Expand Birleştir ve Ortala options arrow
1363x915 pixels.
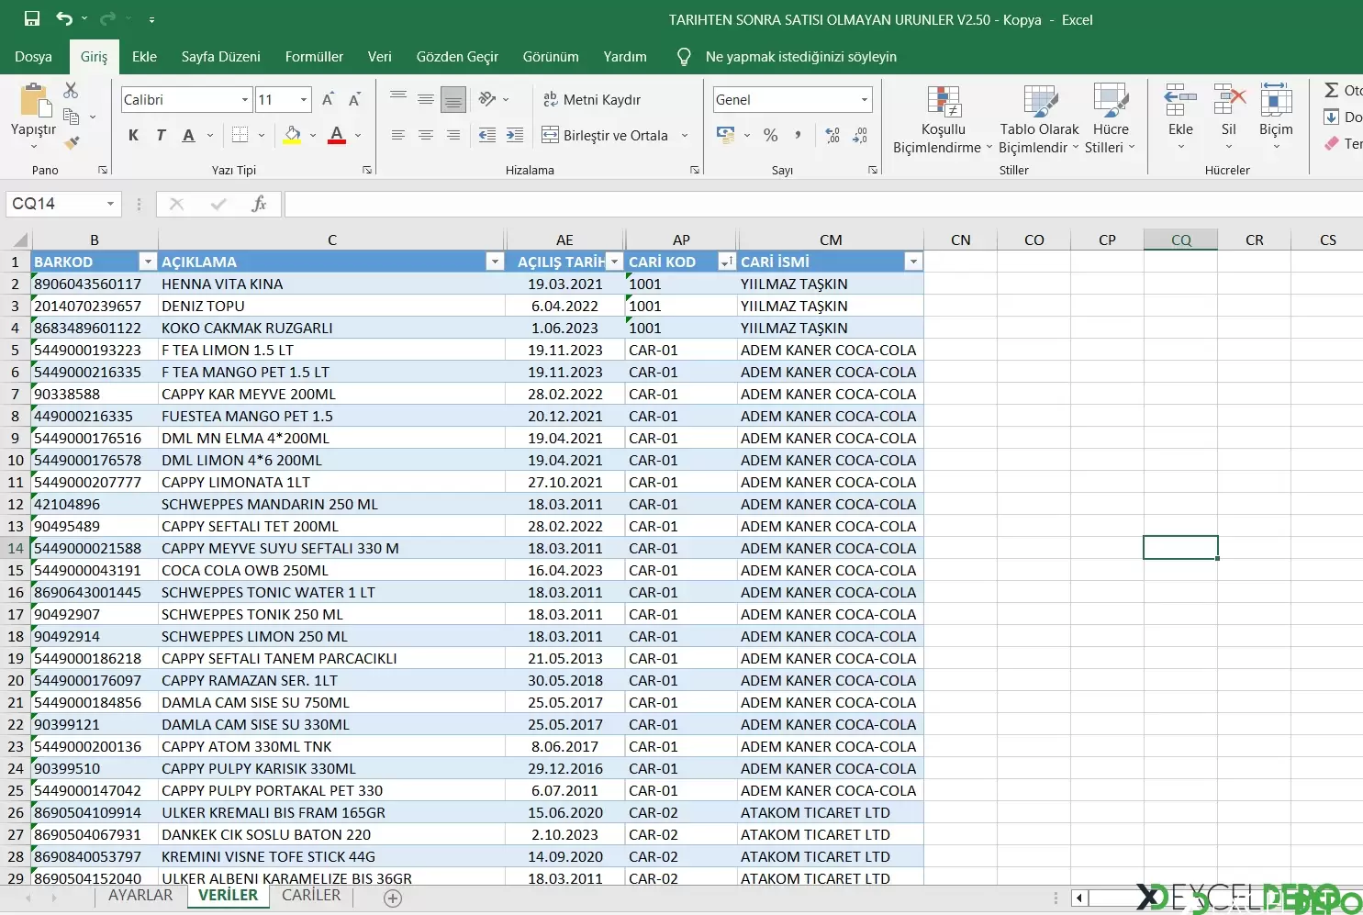685,135
